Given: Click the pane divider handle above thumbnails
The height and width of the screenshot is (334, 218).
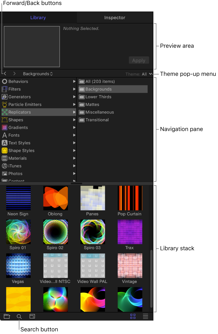Looking at the screenshot, I should coord(76,183).
